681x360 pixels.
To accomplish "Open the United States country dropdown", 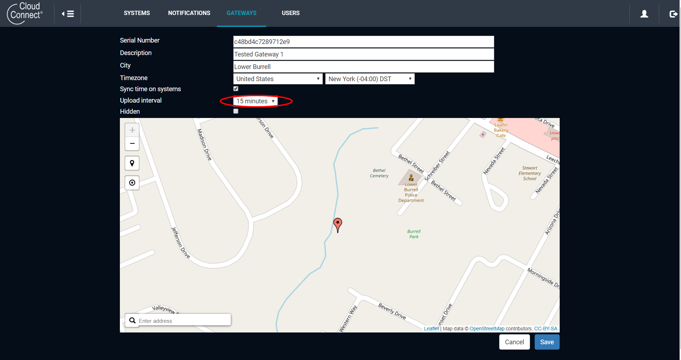I will pyautogui.click(x=278, y=79).
